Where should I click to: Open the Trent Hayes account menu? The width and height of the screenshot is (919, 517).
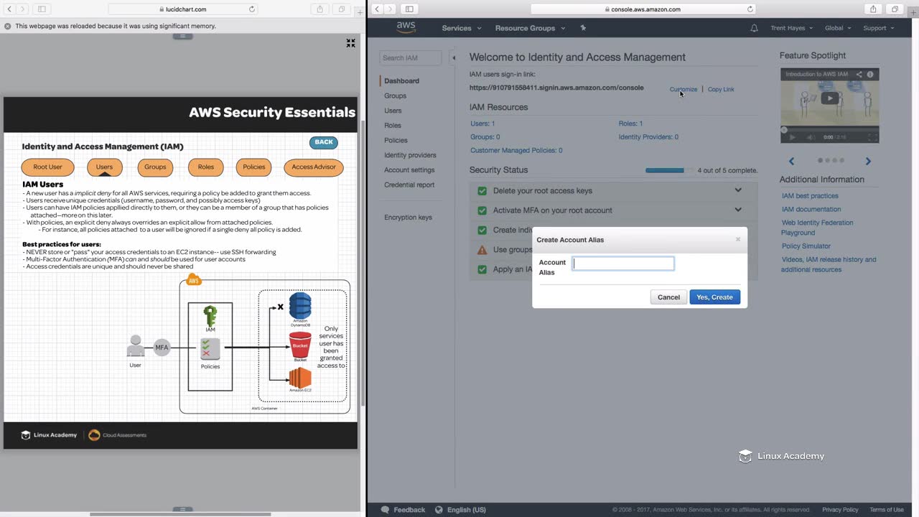tap(791, 28)
